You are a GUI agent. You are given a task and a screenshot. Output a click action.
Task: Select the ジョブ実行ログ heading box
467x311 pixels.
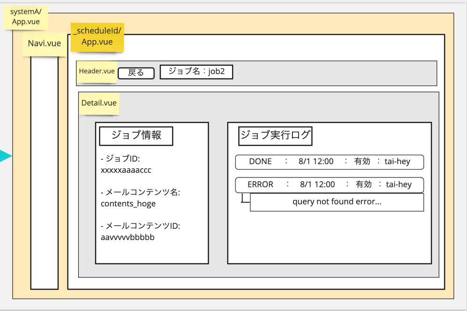tap(275, 135)
